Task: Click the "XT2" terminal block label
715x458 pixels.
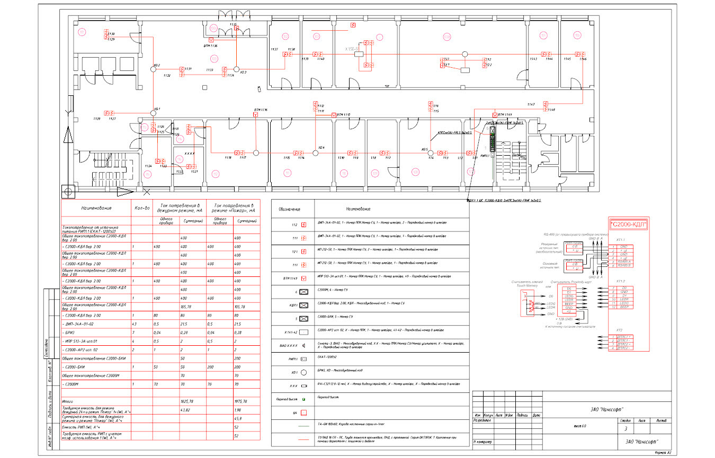Action: [x=620, y=329]
